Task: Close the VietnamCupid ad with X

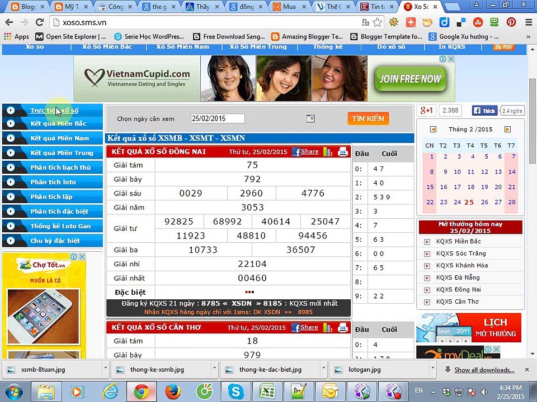Action: [451, 59]
